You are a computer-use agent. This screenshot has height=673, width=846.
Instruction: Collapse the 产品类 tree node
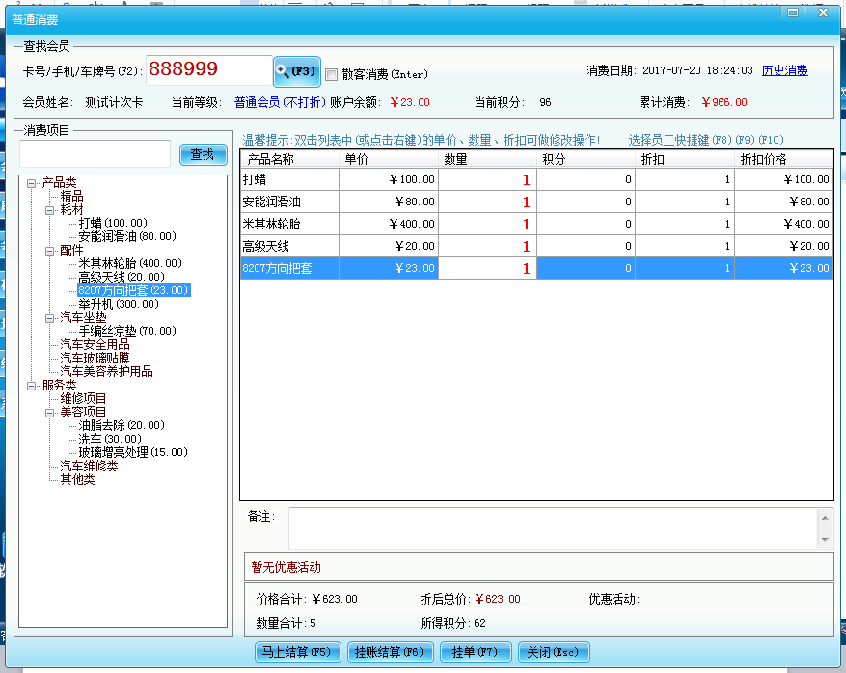31,183
